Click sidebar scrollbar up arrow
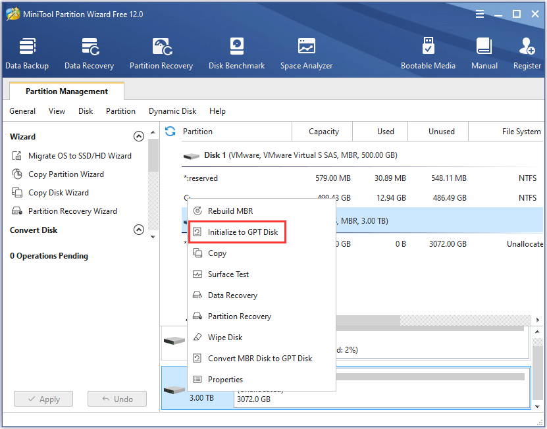This screenshot has width=547, height=429. [153, 132]
